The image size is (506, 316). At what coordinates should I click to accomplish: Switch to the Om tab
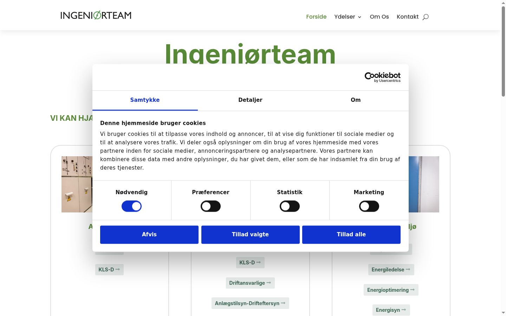tap(356, 100)
